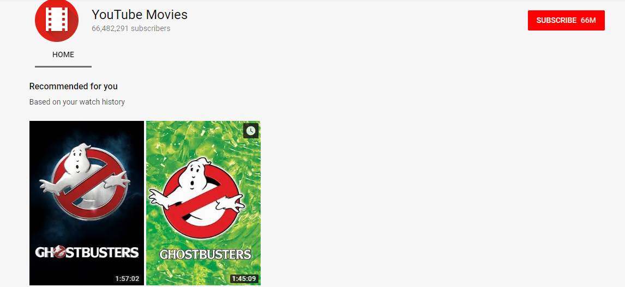Click the silver ghost logo on dark poster
The height and width of the screenshot is (287, 625).
point(85,175)
